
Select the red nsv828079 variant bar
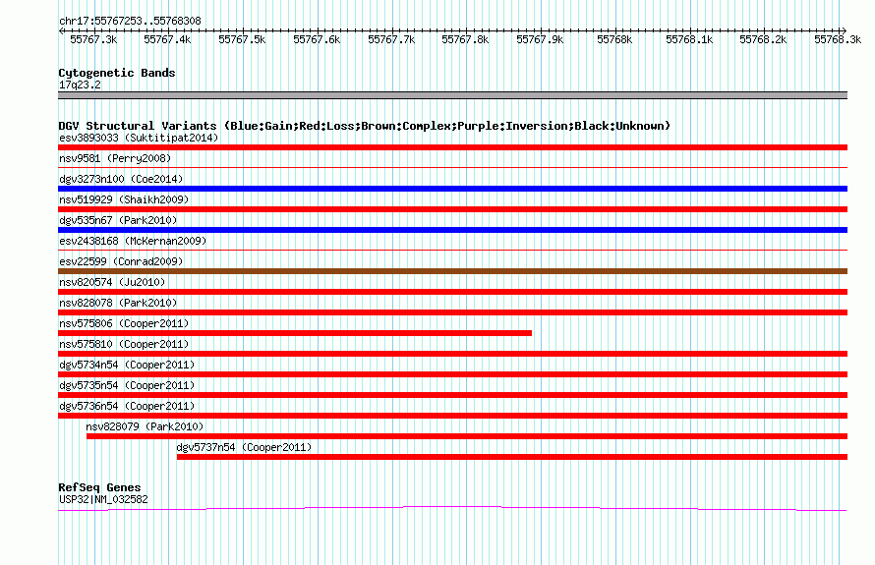click(467, 436)
